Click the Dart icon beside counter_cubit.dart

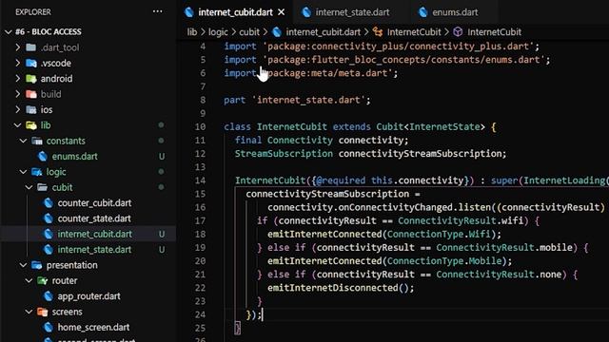tap(49, 202)
